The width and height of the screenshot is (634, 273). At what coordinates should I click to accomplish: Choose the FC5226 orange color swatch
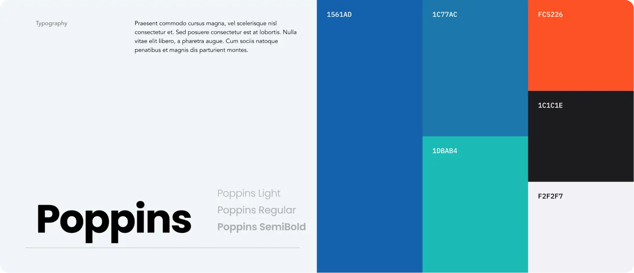click(x=581, y=45)
